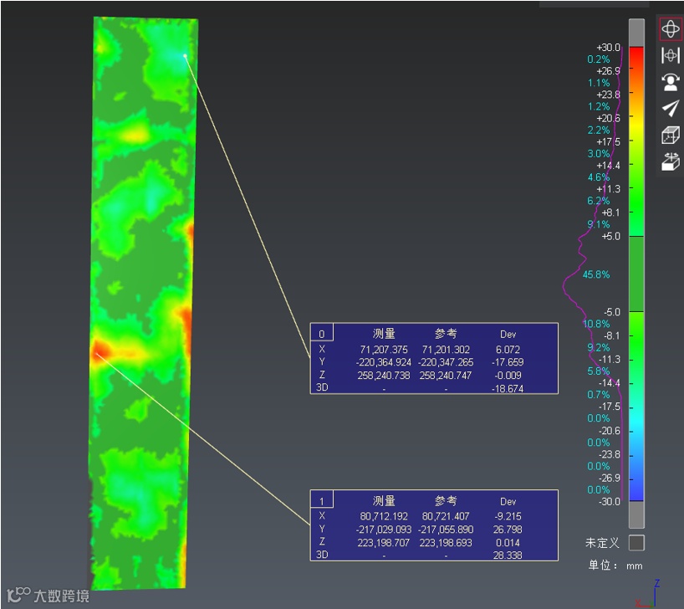Image resolution: width=684 pixels, height=609 pixels.
Task: Click the red hotspot on deviation map
Action: 100,350
